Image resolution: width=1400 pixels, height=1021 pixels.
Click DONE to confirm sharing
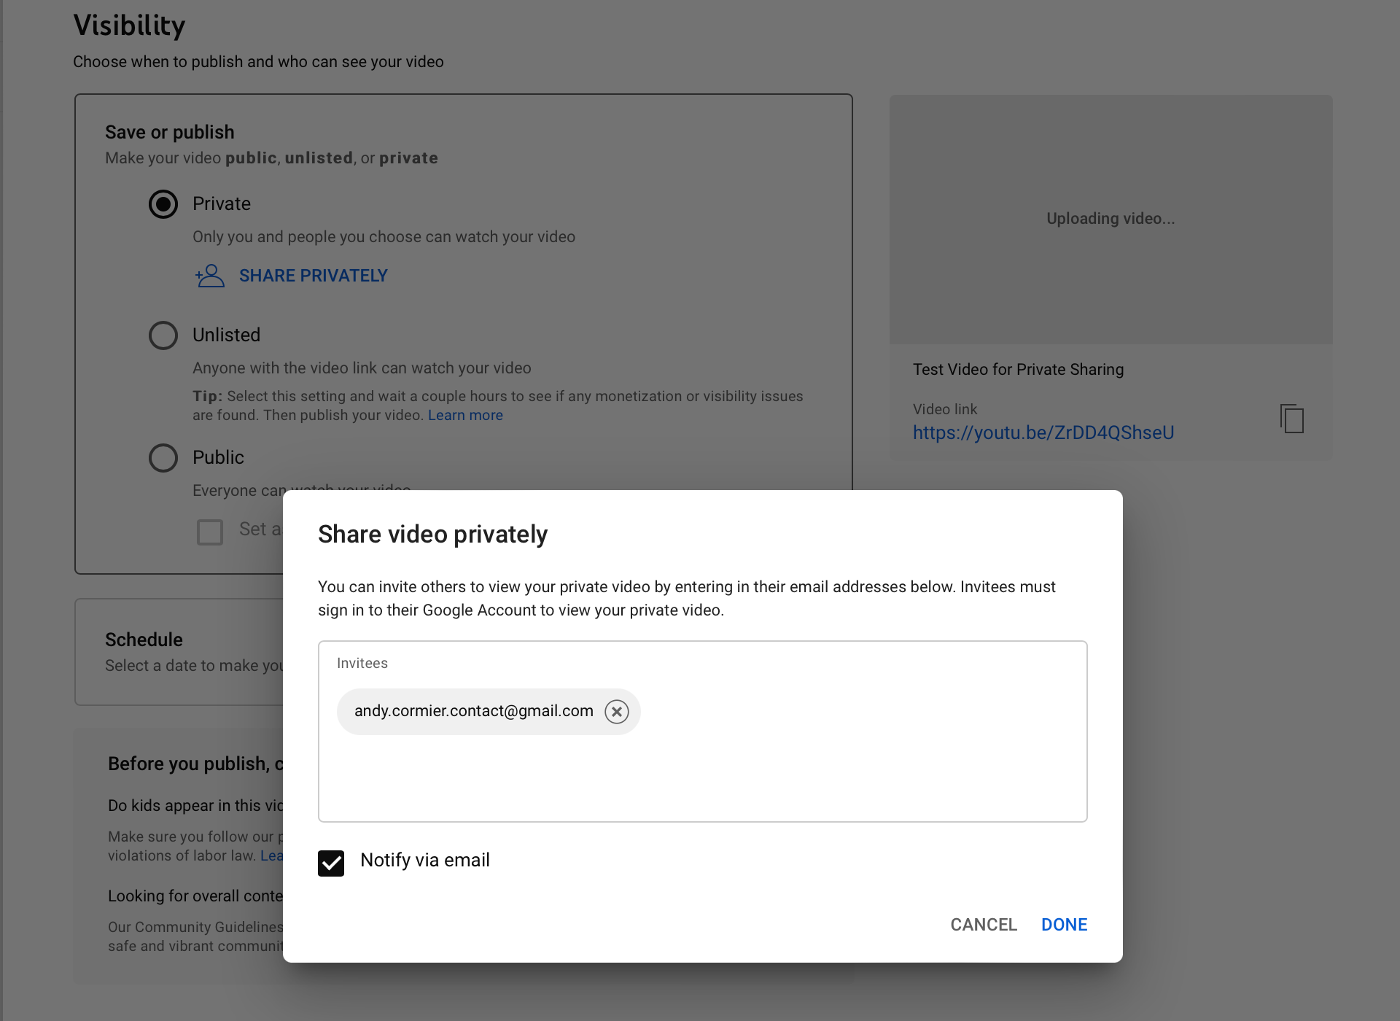click(1064, 924)
